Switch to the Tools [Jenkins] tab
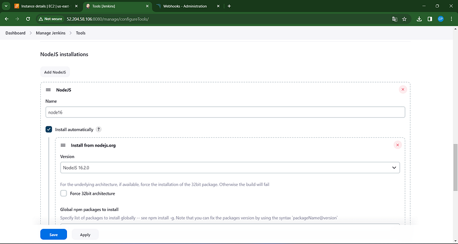The image size is (458, 244). pyautogui.click(x=117, y=6)
